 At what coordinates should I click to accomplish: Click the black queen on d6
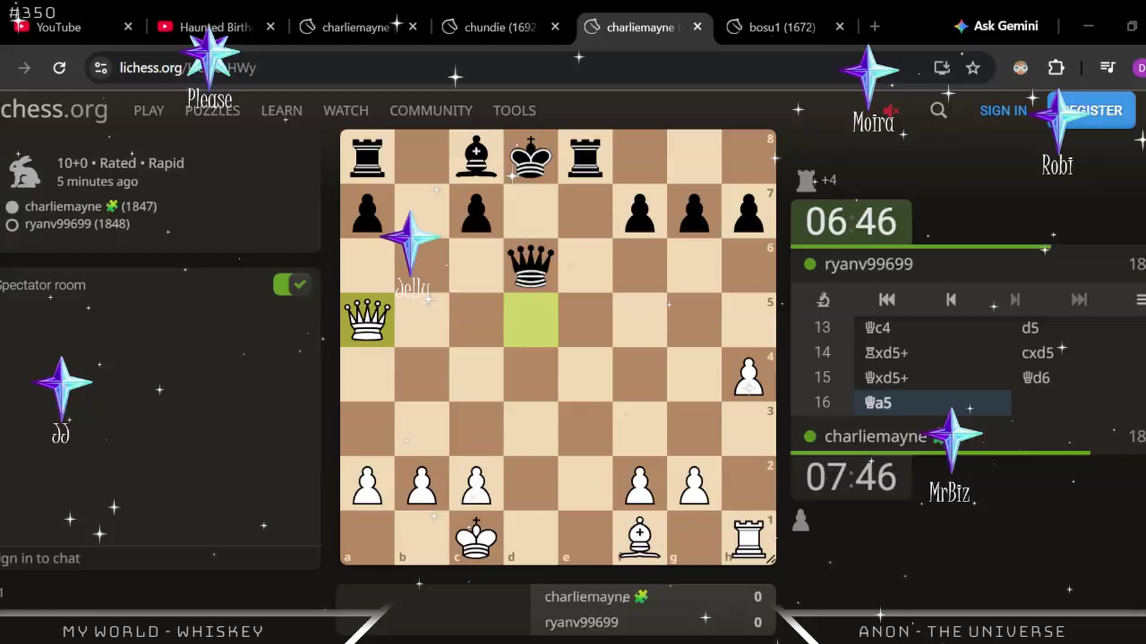[531, 265]
